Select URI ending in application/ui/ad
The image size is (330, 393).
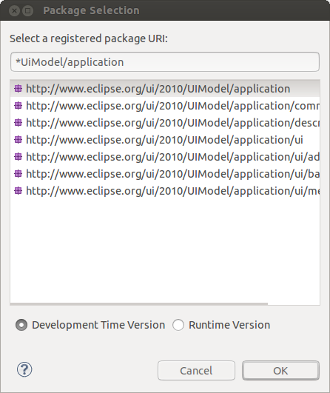coord(165,157)
